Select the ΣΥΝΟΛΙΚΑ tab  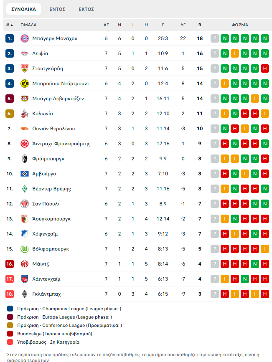tap(23, 9)
